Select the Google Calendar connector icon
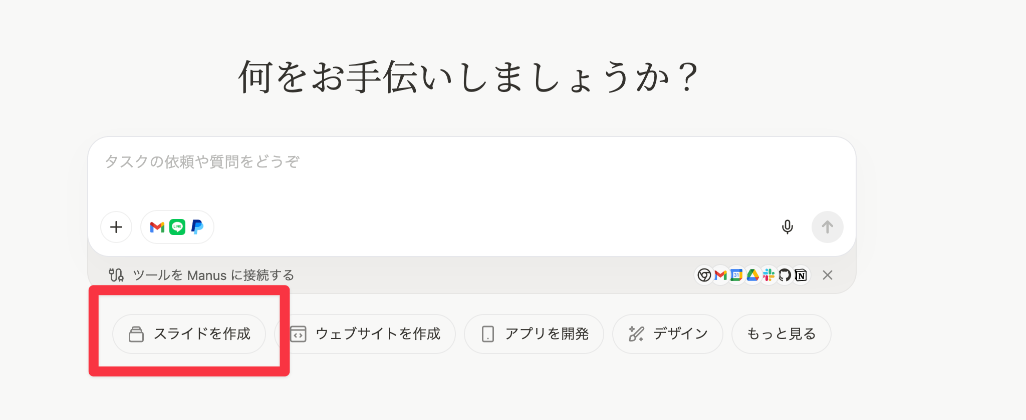Screen dimensions: 1026x420 click(x=736, y=275)
